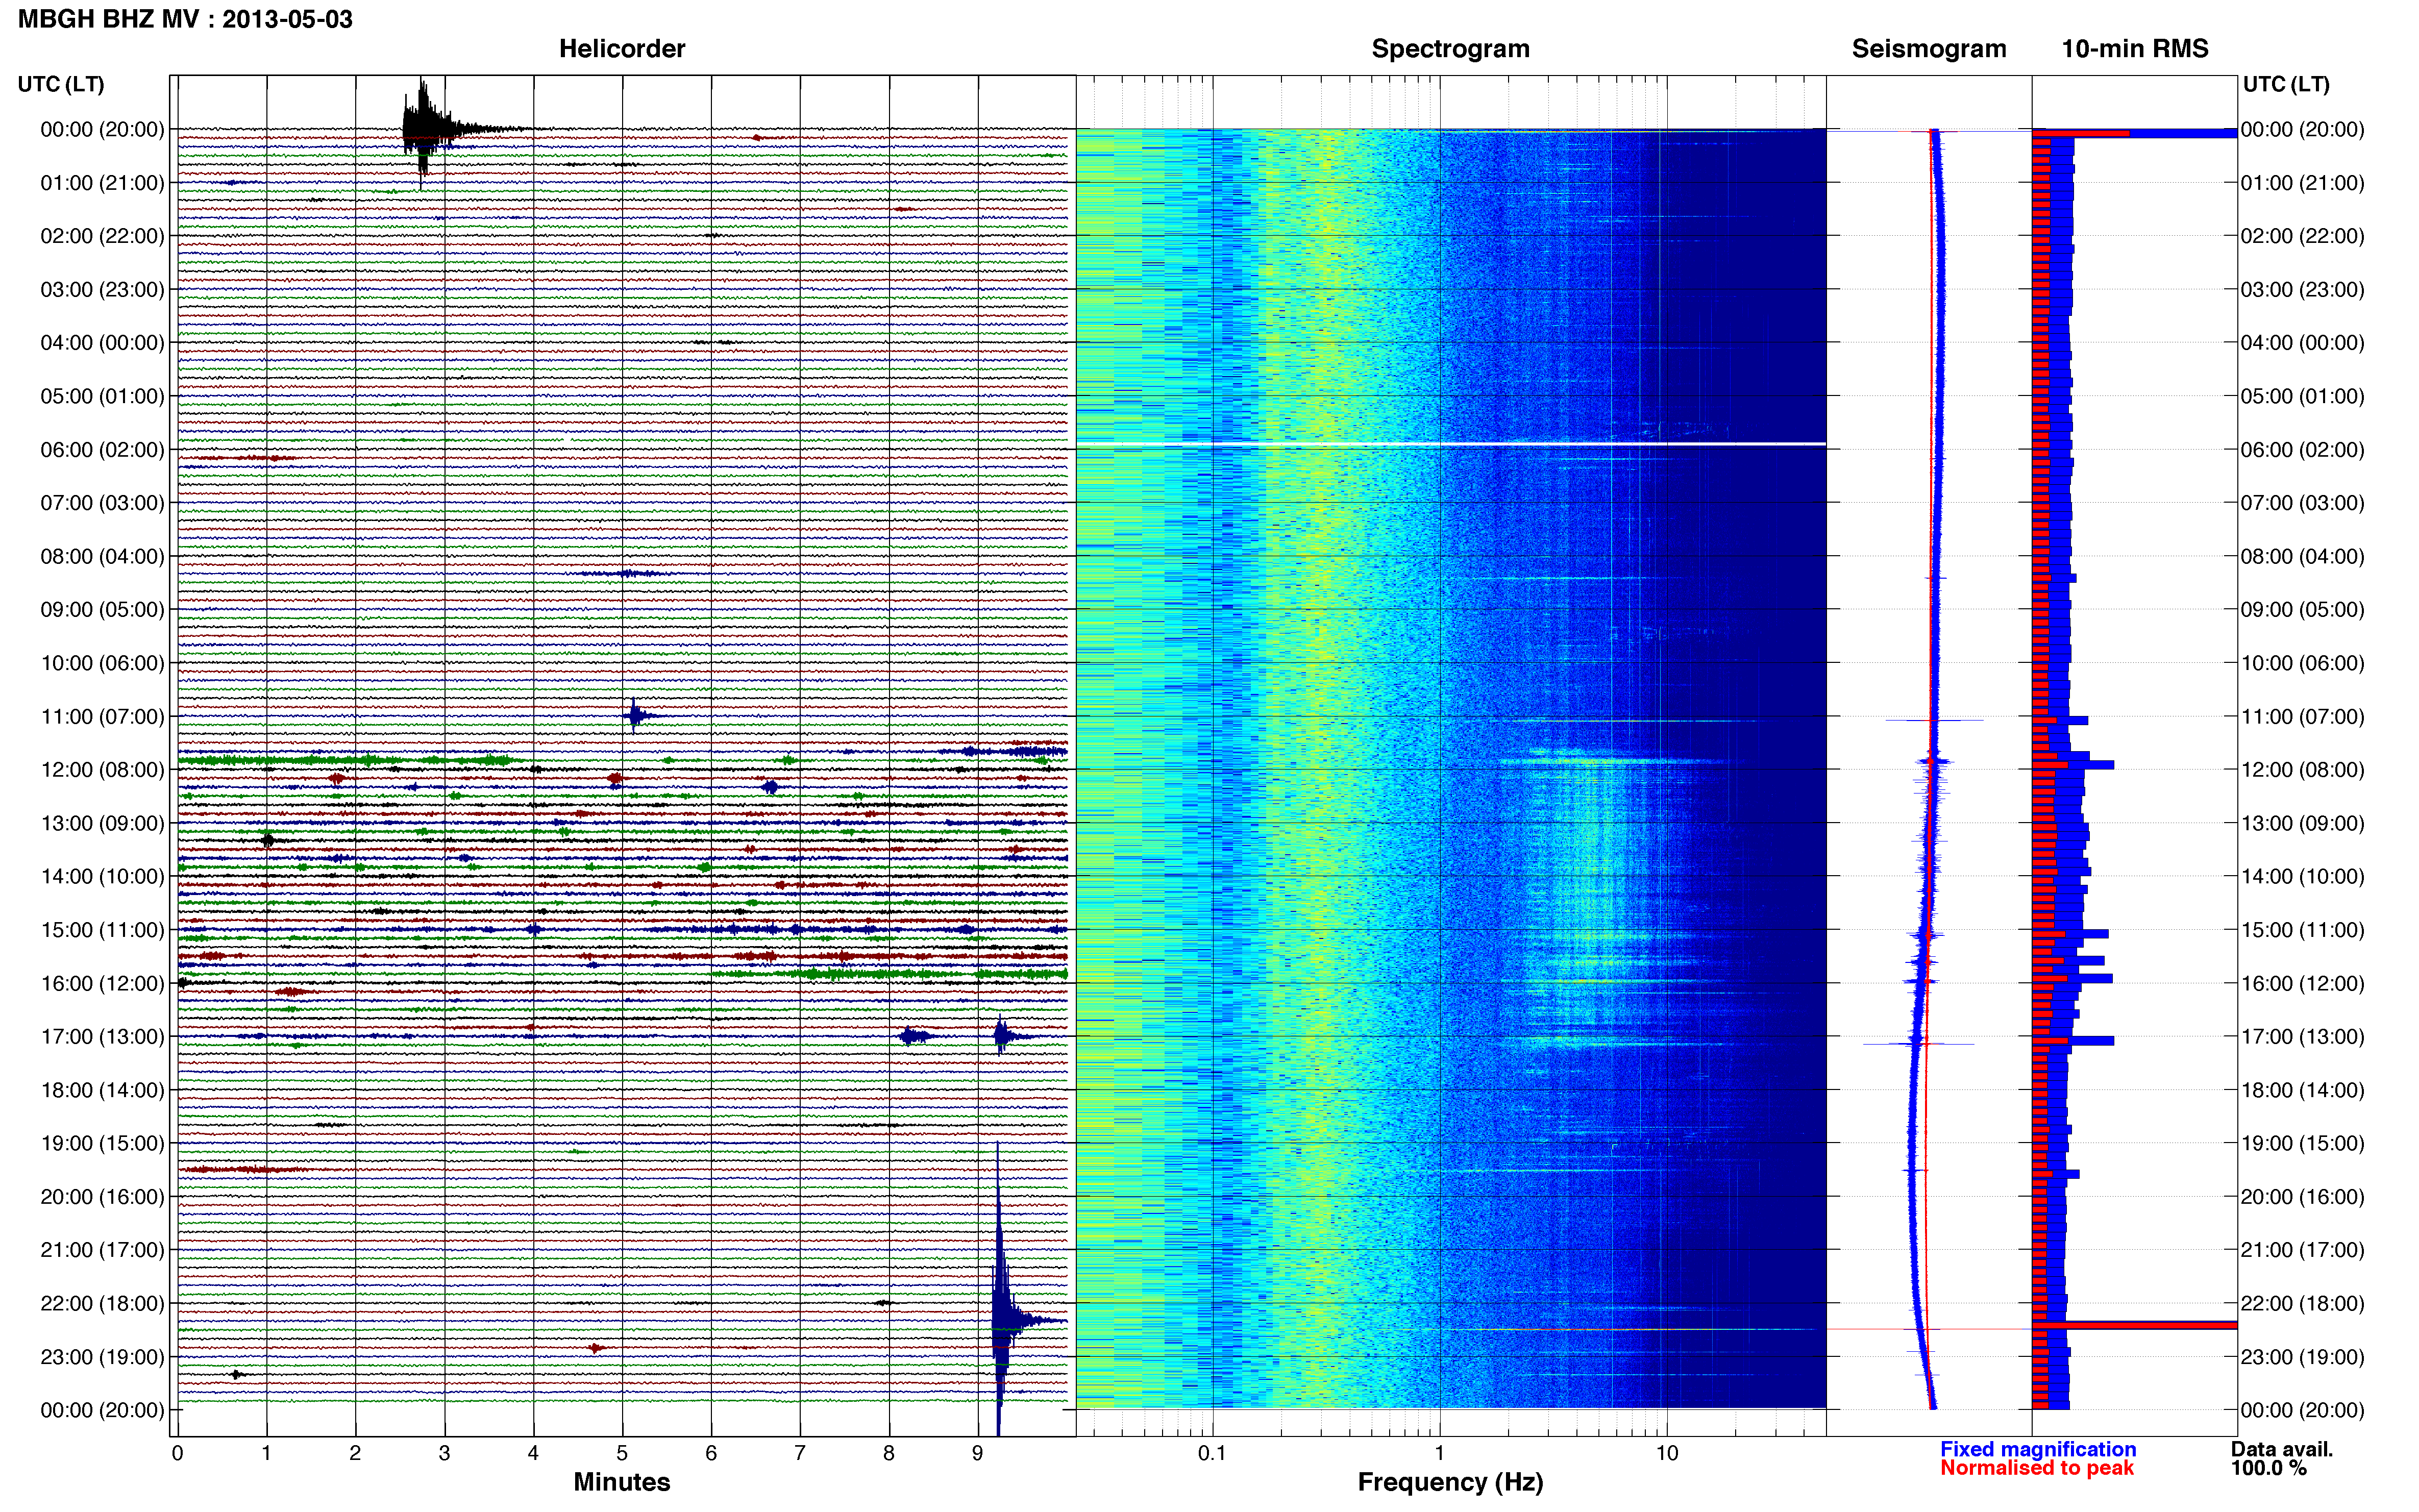
Task: Click the title 'MBGH BHZ MV : 2013-05-03'
Action: (185, 19)
